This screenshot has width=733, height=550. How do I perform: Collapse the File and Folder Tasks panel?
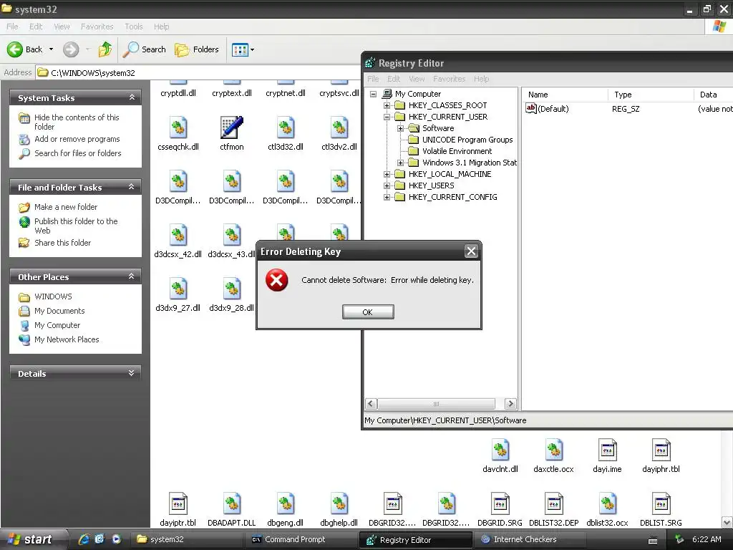click(132, 187)
